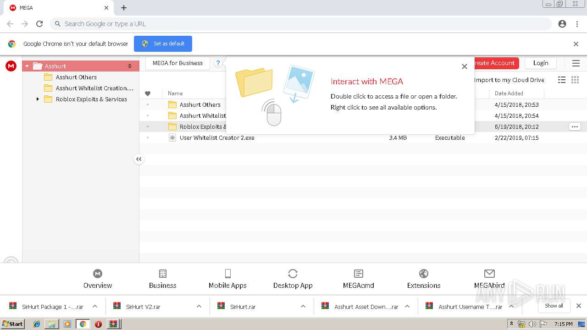Open options for Roblox Exploits row
The height and width of the screenshot is (330, 587).
575,126
